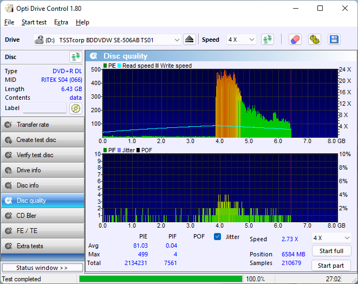Refresh disc info icon in Disc panel
Image resolution: width=358 pixels, height=284 pixels.
point(75,57)
